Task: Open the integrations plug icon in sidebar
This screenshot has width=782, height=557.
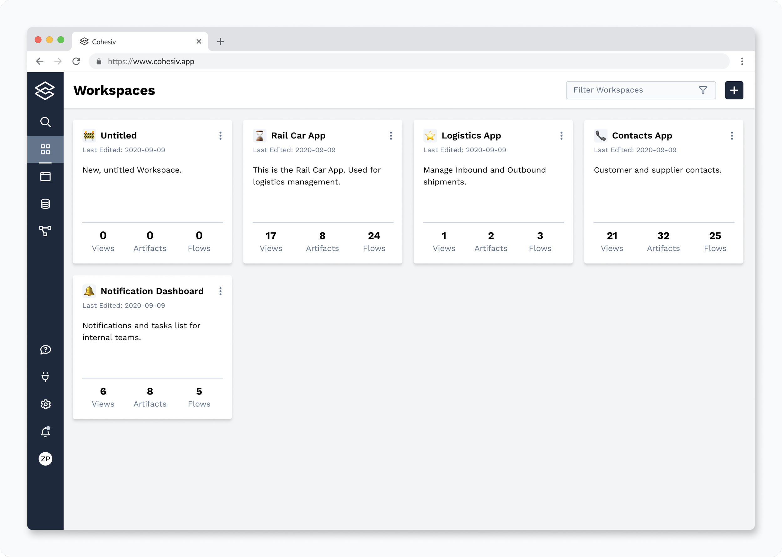Action: (x=45, y=377)
